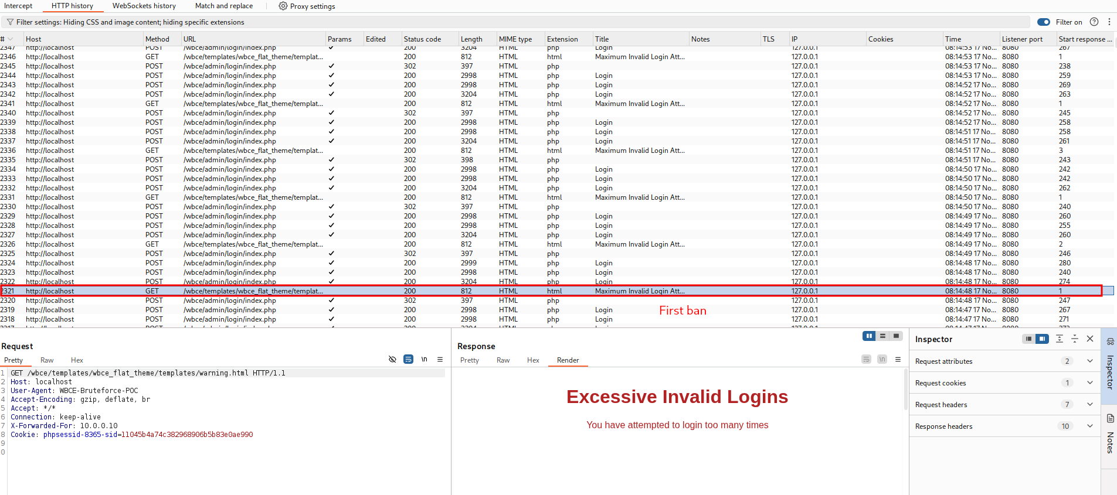Close the Inspector panel
This screenshot has width=1117, height=495.
pos(1090,339)
